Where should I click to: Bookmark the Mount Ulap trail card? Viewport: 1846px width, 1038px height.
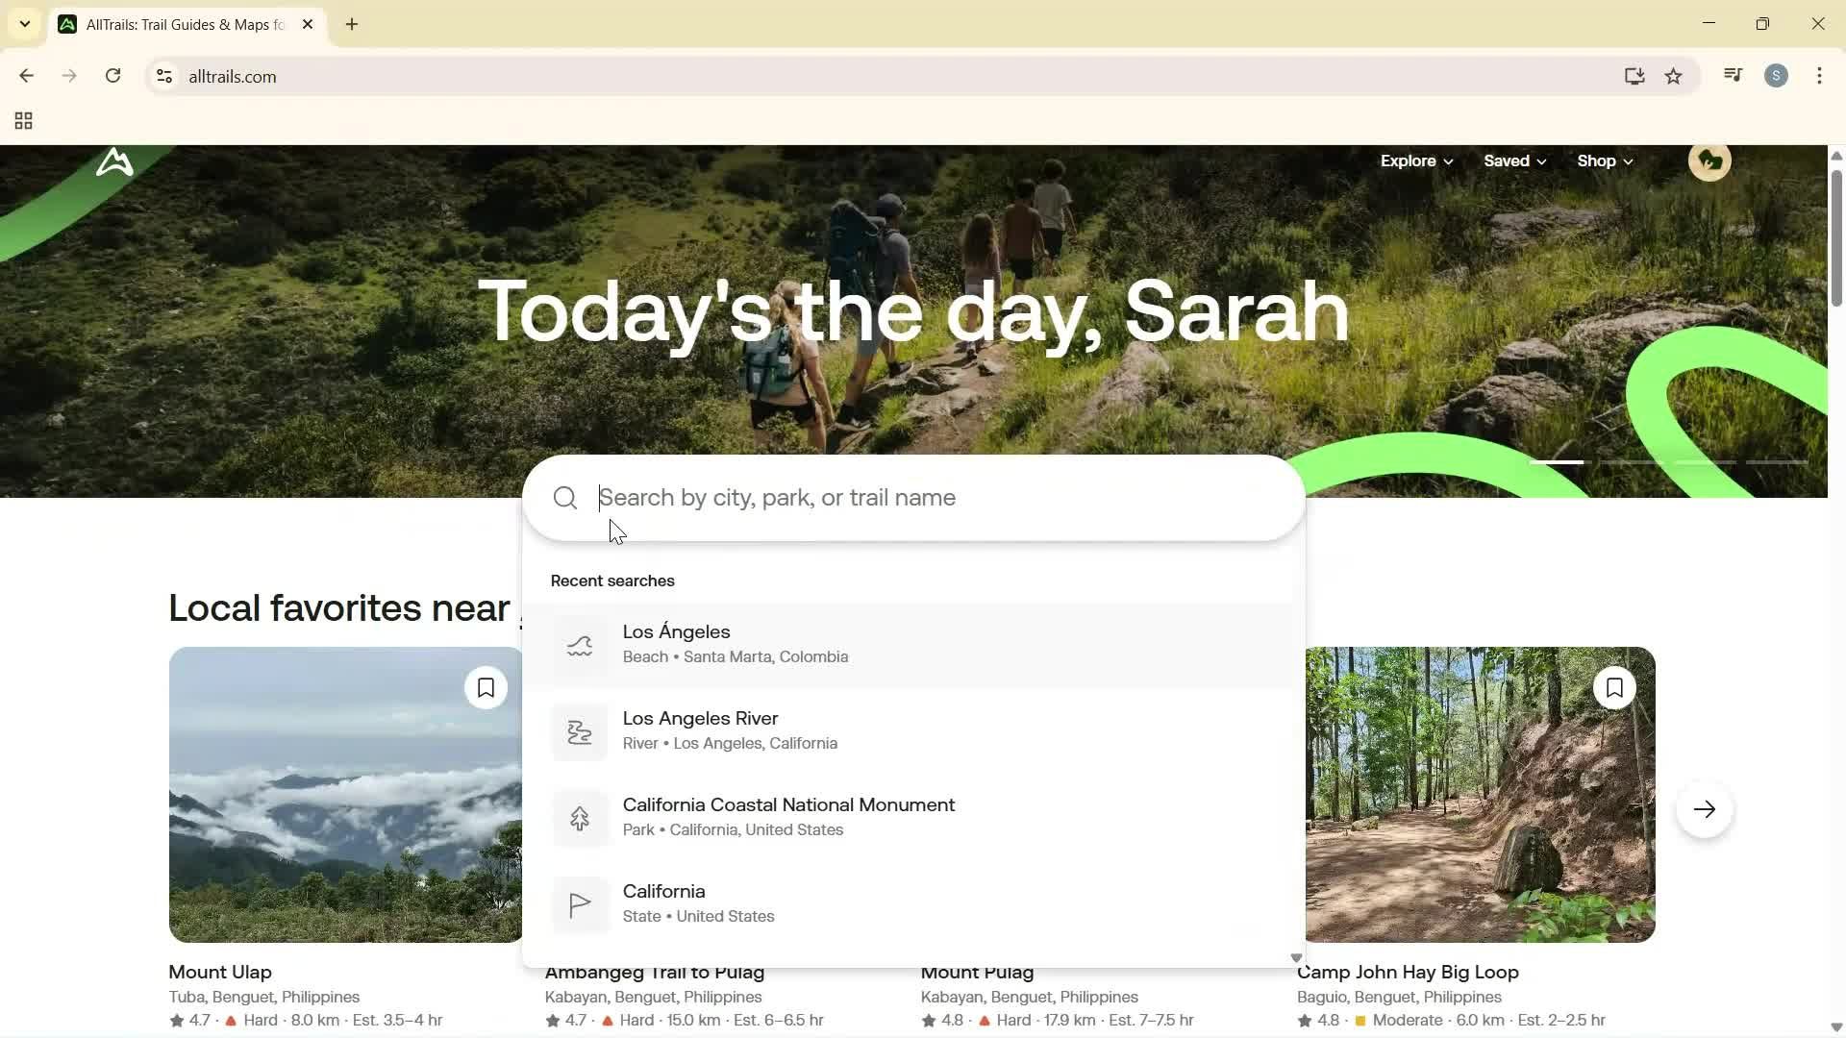click(486, 687)
